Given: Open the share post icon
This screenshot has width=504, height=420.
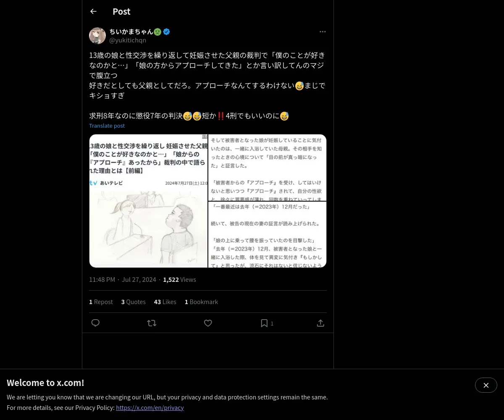Looking at the screenshot, I should 320,323.
